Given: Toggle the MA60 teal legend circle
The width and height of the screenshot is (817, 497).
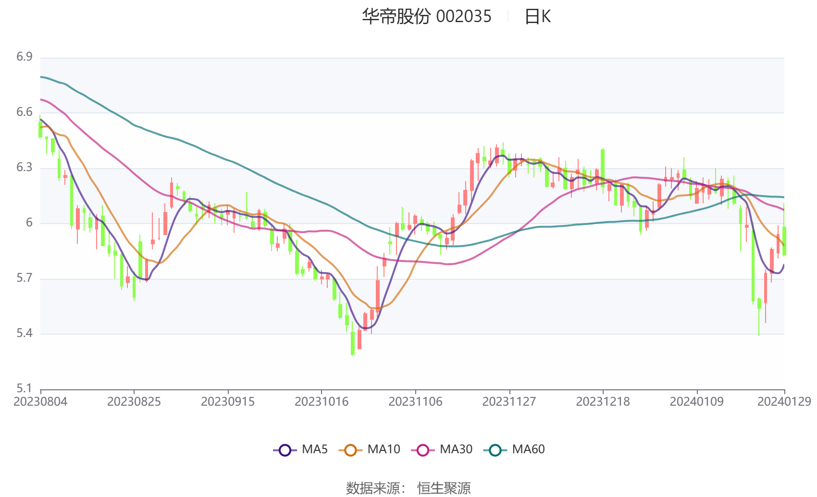Looking at the screenshot, I should point(495,450).
